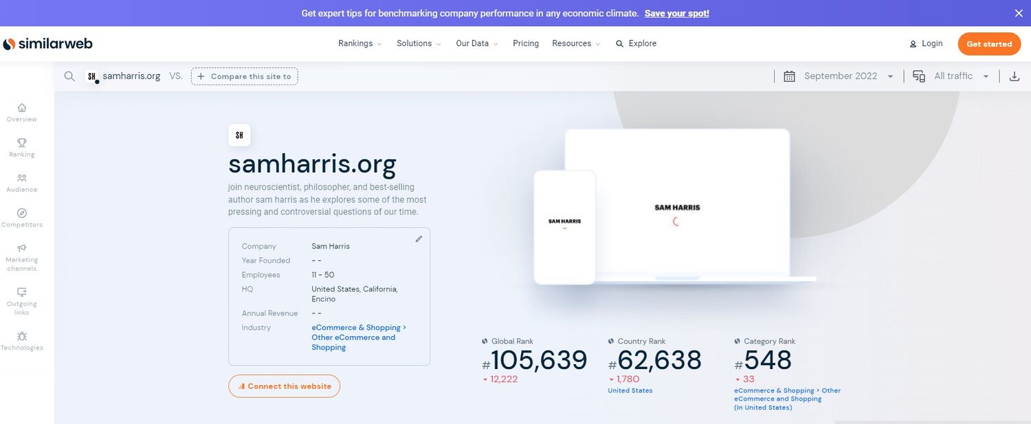This screenshot has height=424, width=1031.
Task: Open the All traffic dropdown
Action: pyautogui.click(x=952, y=76)
